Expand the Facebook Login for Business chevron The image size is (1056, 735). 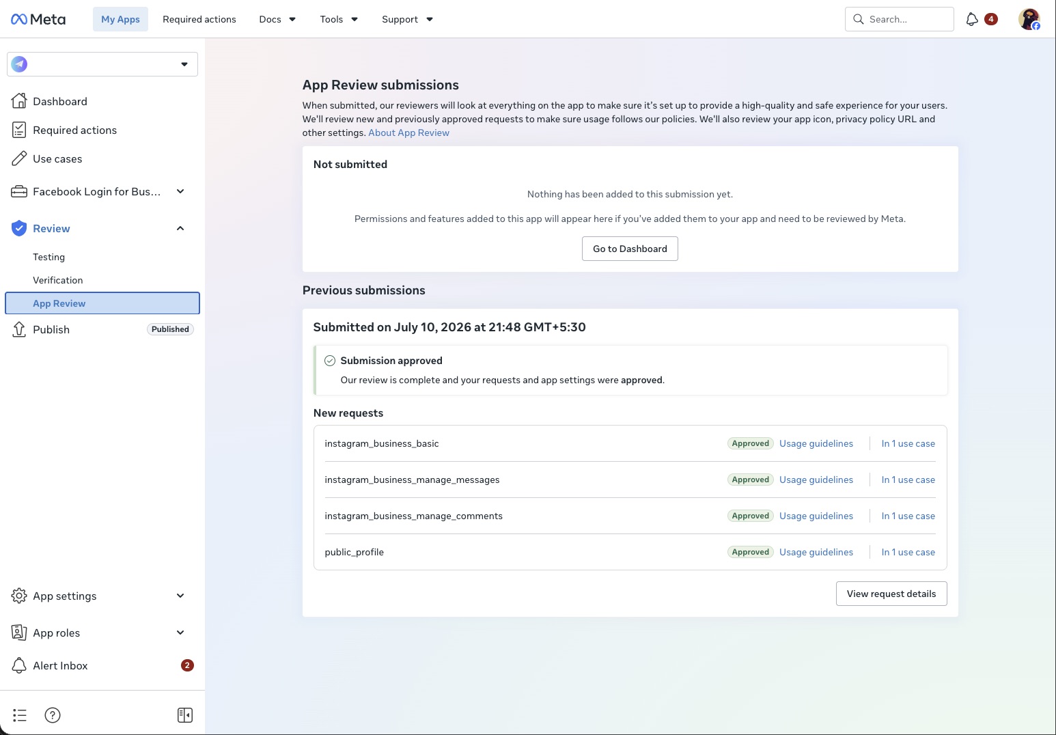coord(180,191)
